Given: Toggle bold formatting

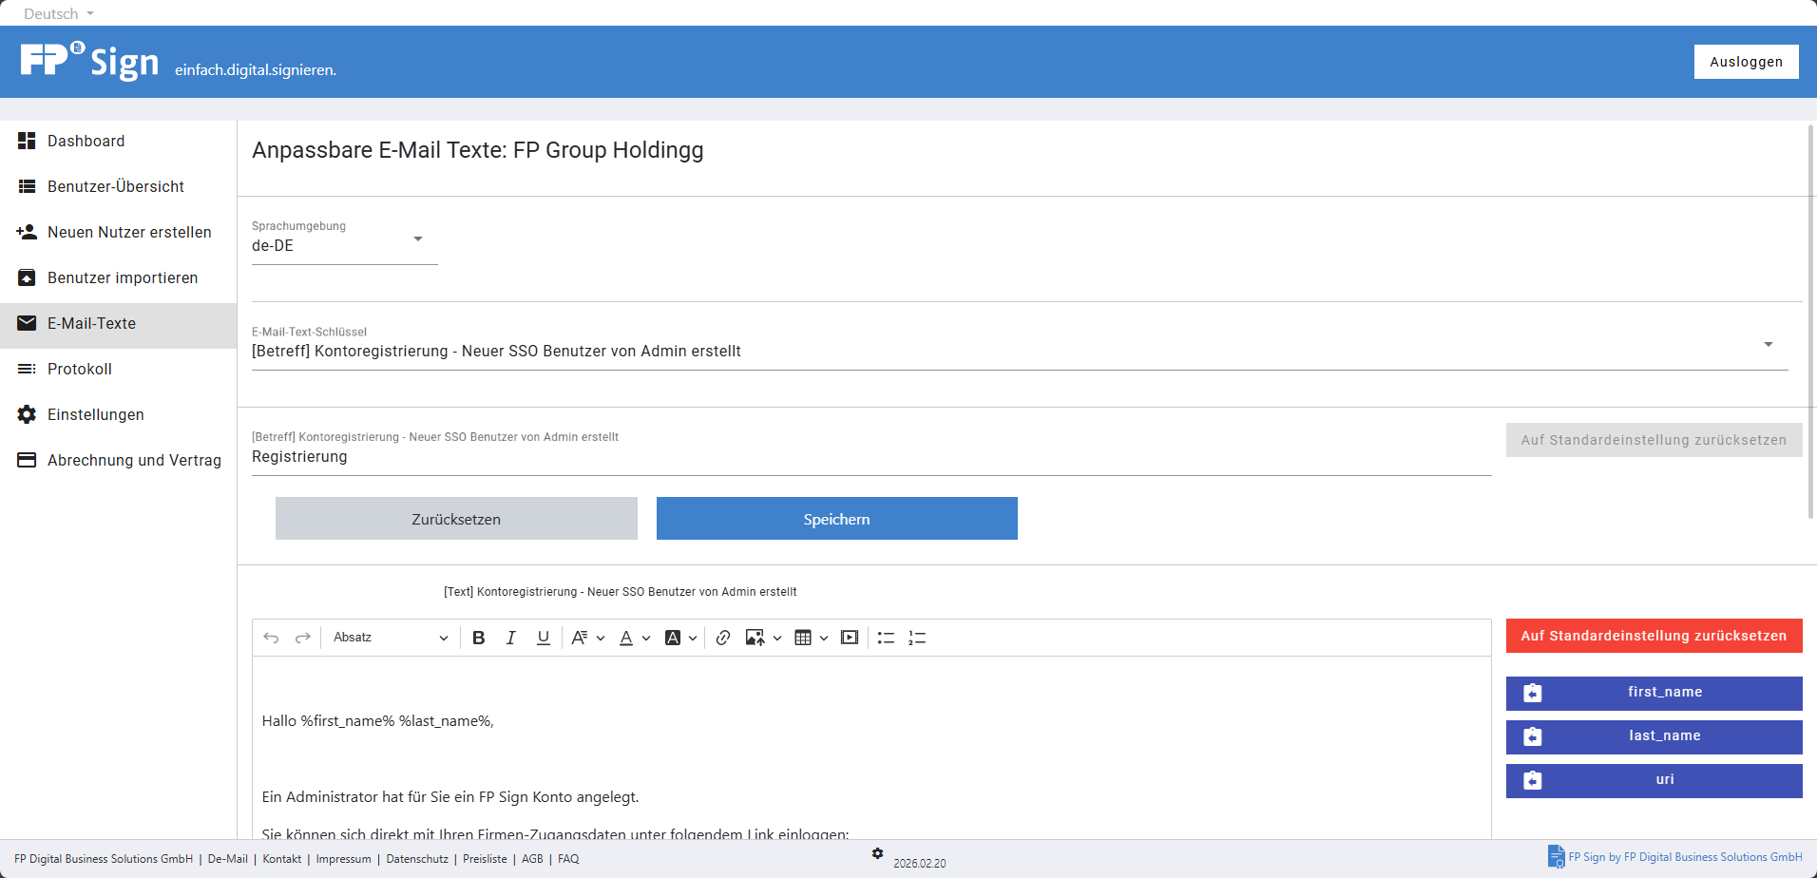Looking at the screenshot, I should click(x=479, y=638).
